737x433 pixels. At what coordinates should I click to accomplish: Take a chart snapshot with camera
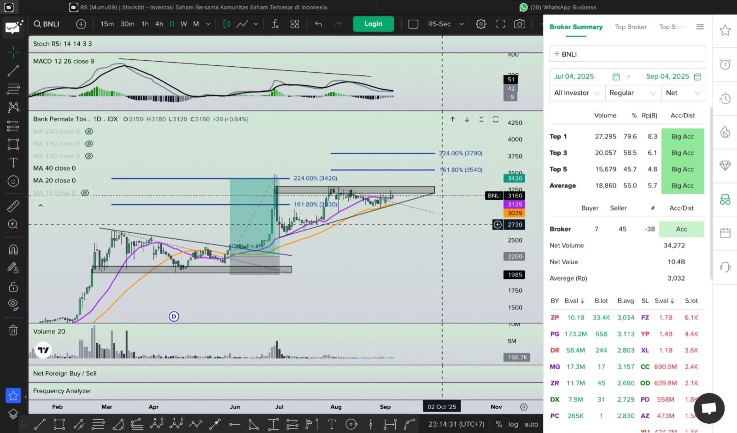[x=520, y=24]
